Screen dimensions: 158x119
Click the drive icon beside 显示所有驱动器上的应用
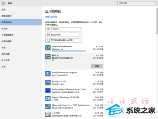click(49, 40)
